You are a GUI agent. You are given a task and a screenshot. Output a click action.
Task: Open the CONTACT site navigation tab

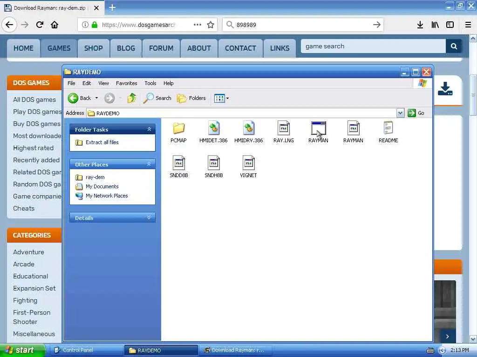tap(240, 48)
